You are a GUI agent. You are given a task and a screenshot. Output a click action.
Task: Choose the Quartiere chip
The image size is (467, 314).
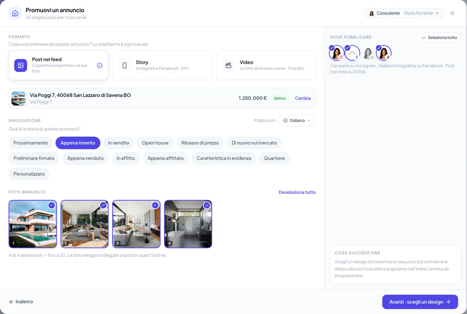(x=275, y=158)
